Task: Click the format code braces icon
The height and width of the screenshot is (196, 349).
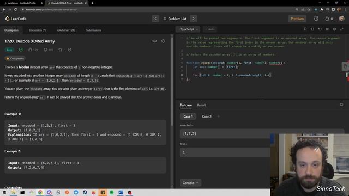Action: click(312, 29)
